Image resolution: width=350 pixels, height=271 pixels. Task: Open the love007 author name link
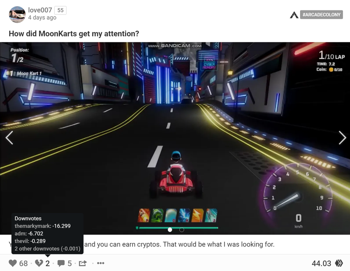[x=40, y=10]
